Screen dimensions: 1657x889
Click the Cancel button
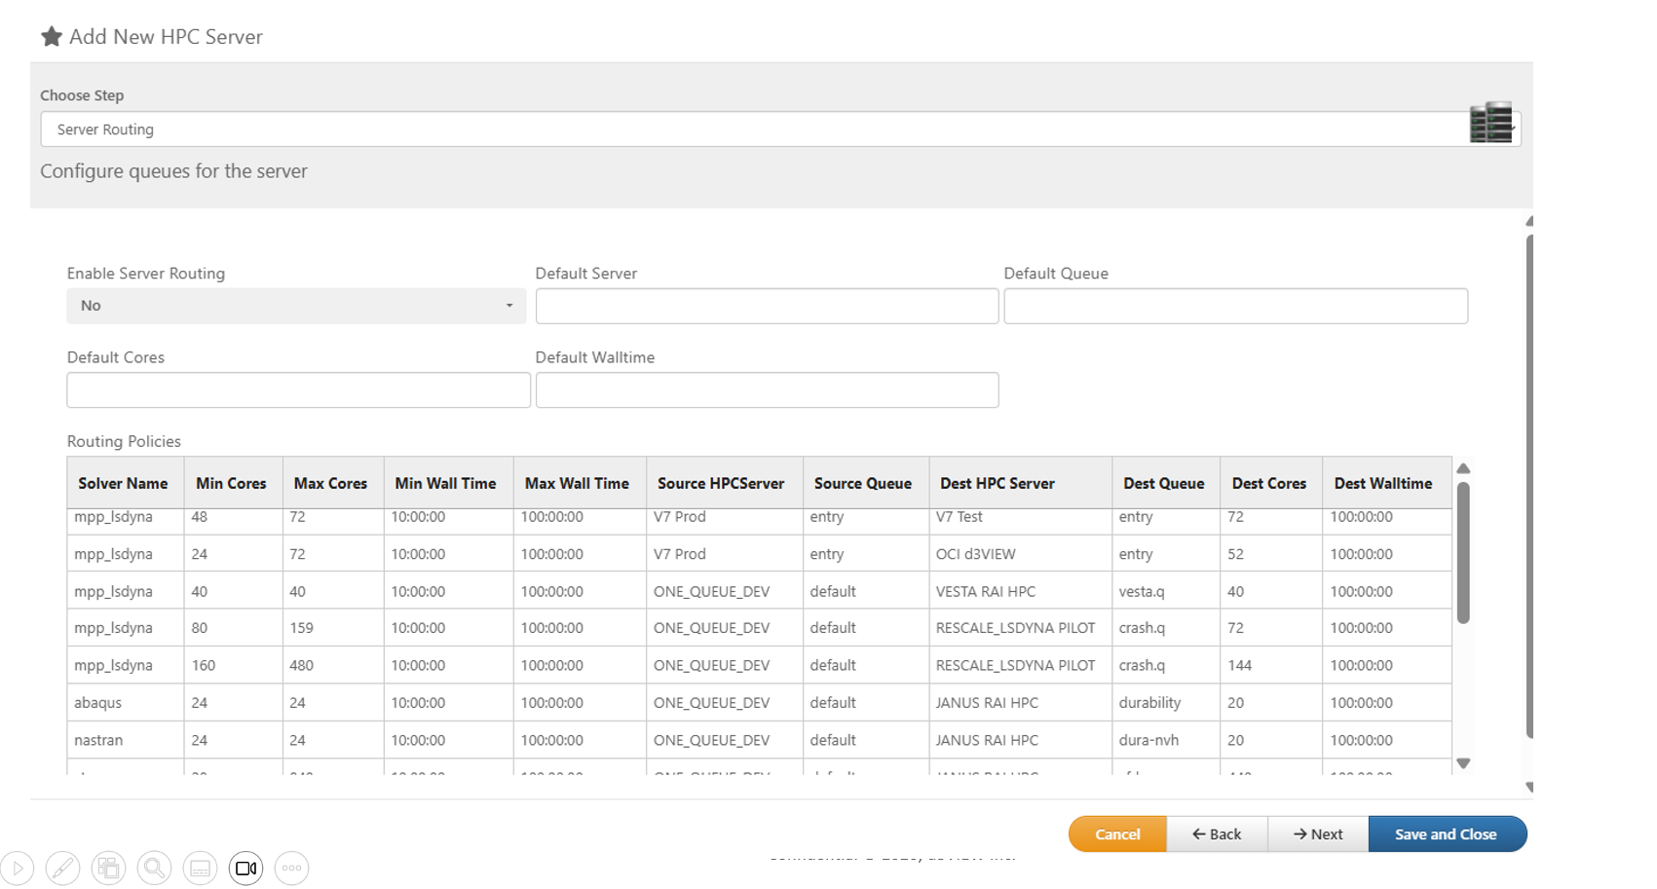[x=1116, y=834]
